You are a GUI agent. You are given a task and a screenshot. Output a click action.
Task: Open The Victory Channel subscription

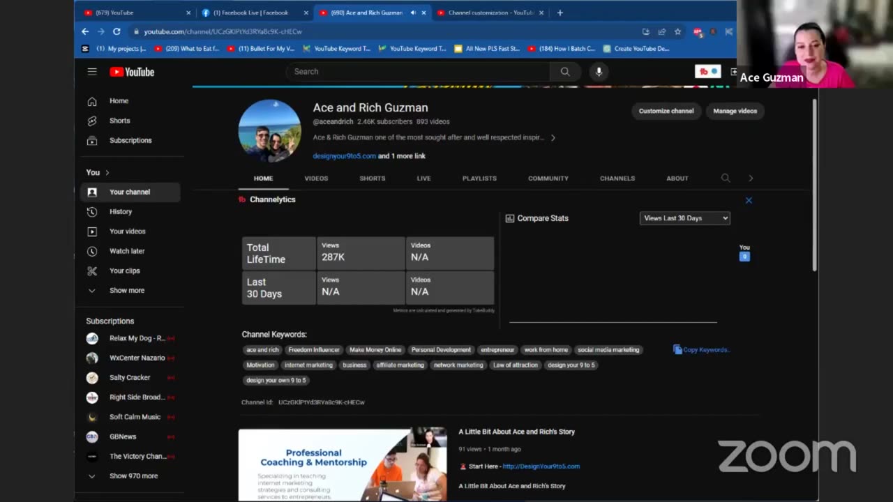pos(130,456)
